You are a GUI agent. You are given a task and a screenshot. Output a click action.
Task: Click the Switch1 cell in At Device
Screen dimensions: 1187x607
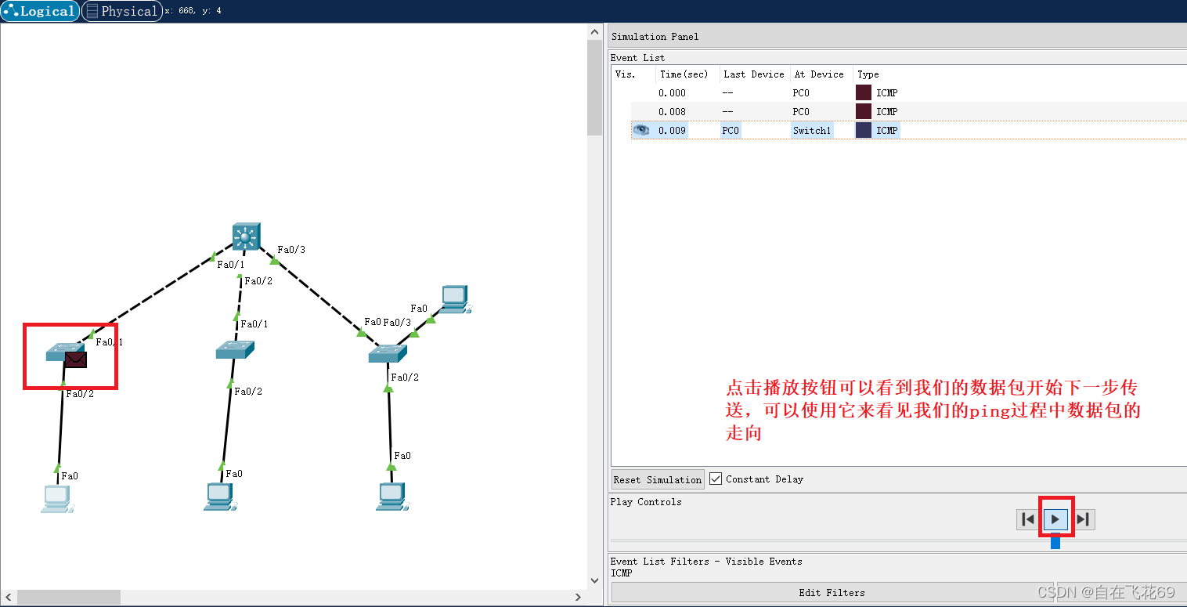(812, 131)
